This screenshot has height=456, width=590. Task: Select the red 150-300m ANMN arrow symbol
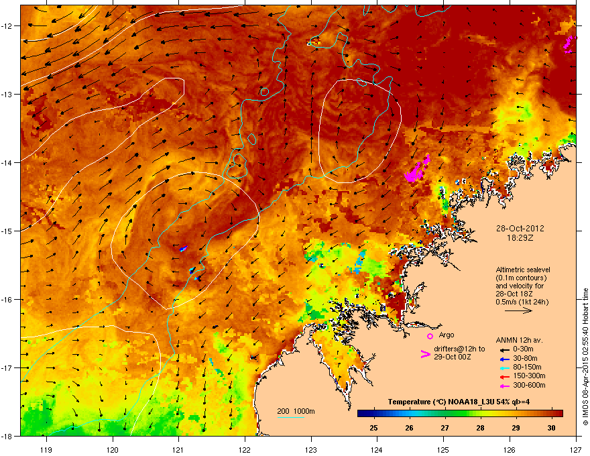504,376
